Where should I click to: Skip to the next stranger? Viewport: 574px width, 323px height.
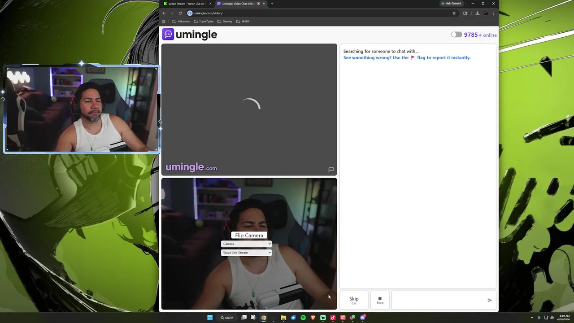pyautogui.click(x=354, y=300)
